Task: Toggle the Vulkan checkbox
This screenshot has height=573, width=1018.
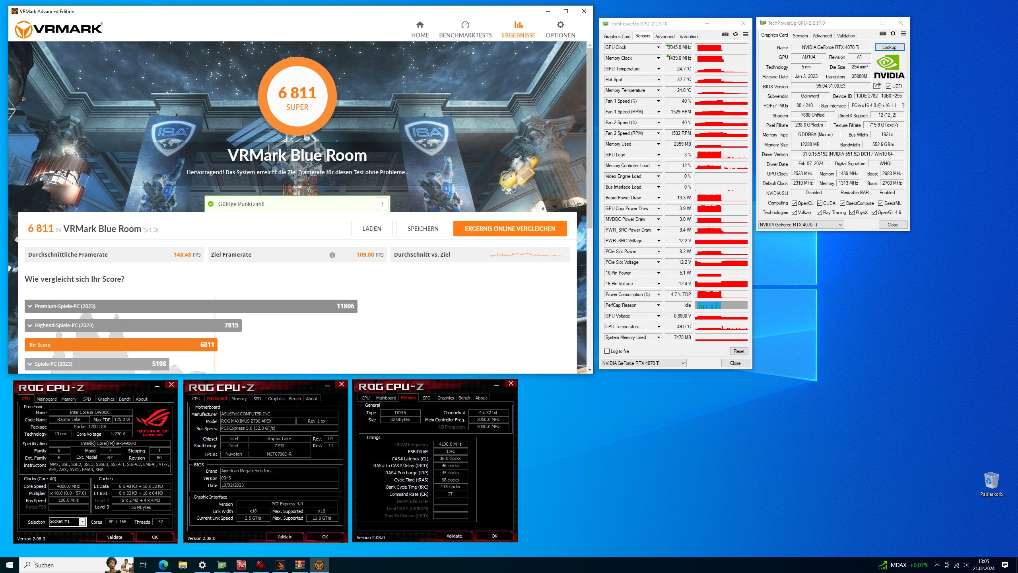Action: [x=794, y=212]
